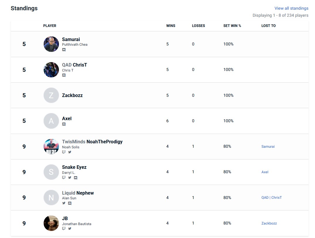
Task: Click Zackbozz's Z placeholder avatar
Action: (x=51, y=95)
